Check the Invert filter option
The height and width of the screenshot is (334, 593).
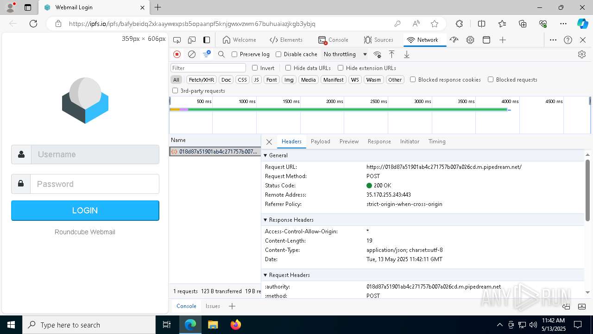click(x=255, y=68)
